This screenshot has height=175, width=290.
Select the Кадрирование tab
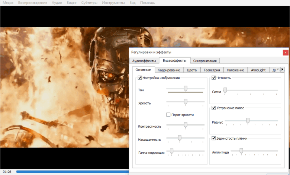point(169,70)
